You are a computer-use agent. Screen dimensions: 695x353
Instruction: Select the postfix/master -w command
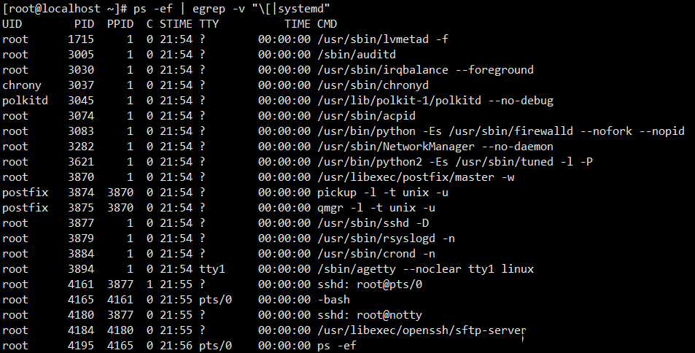(x=416, y=177)
